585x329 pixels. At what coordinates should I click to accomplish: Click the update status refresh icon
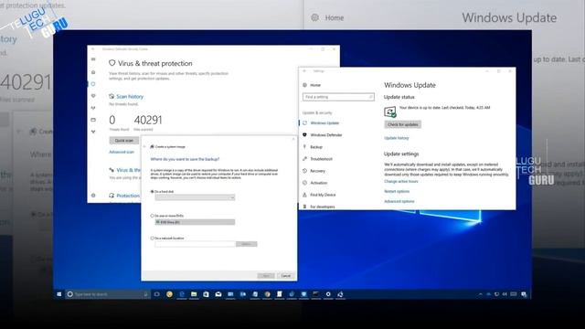(390, 111)
